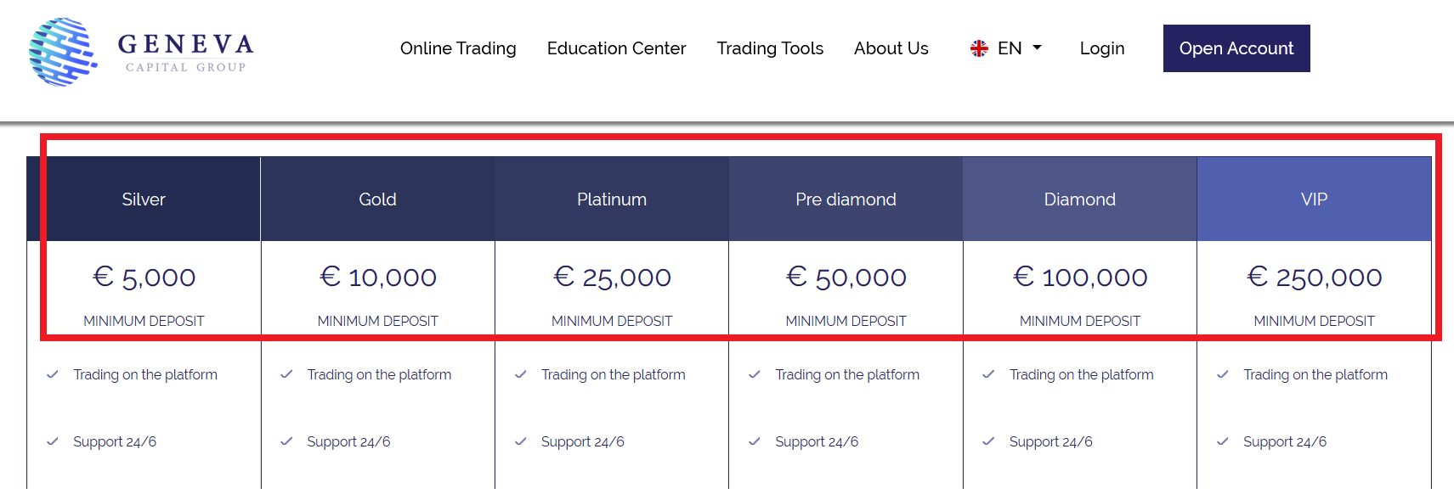Click the Login link

[x=1102, y=48]
